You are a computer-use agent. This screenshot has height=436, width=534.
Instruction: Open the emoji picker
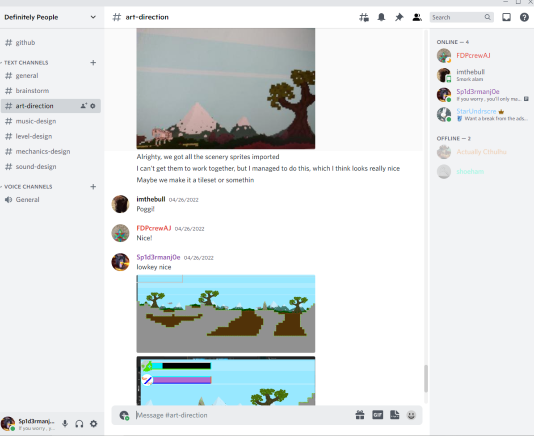click(411, 415)
